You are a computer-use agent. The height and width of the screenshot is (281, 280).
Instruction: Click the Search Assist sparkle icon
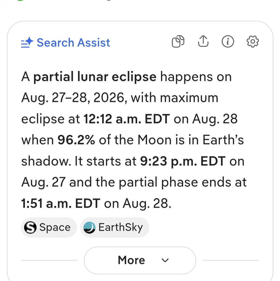(x=27, y=43)
